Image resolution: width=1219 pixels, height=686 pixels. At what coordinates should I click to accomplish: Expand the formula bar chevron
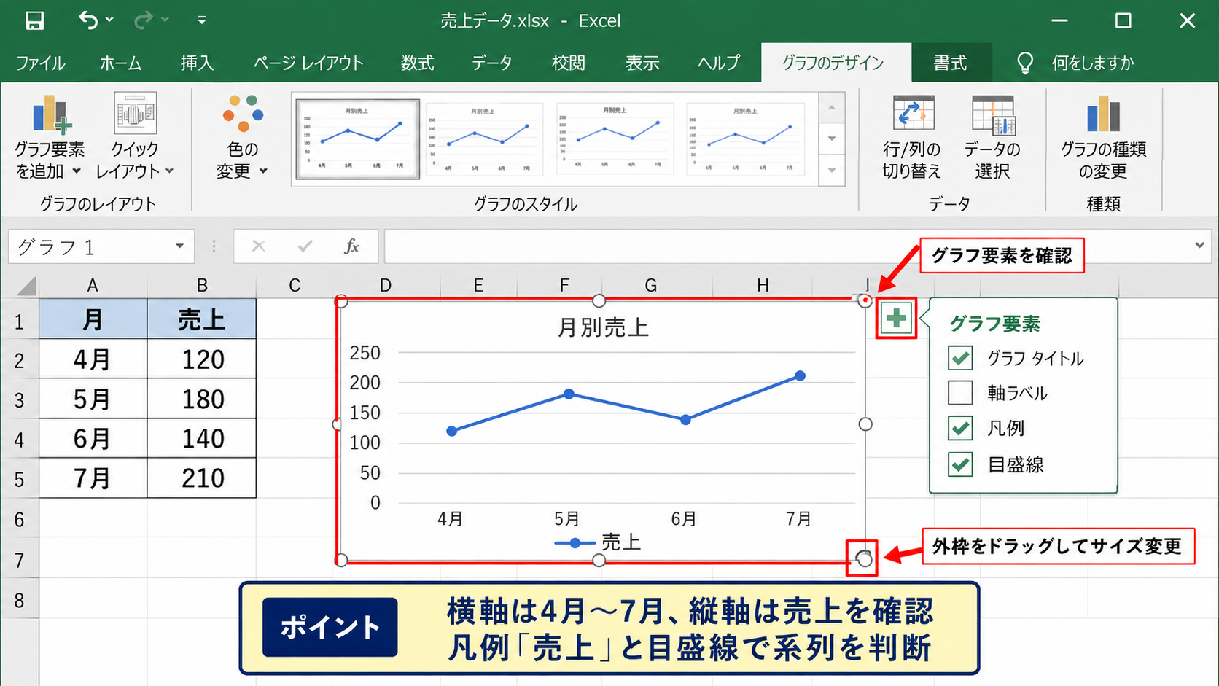(x=1199, y=246)
